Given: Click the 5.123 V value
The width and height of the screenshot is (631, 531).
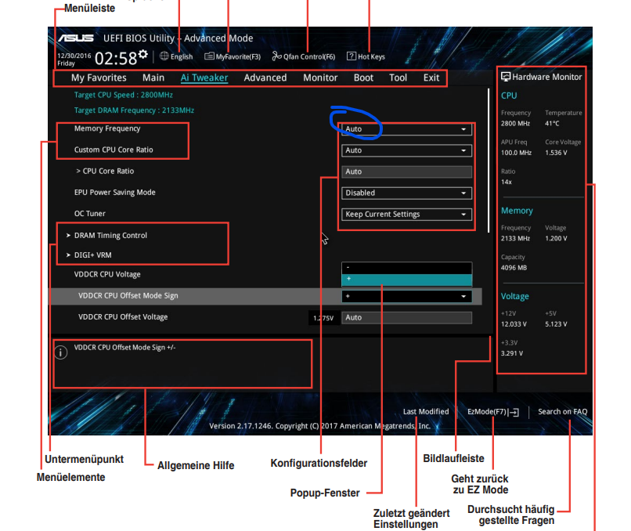Looking at the screenshot, I should coord(556,324).
